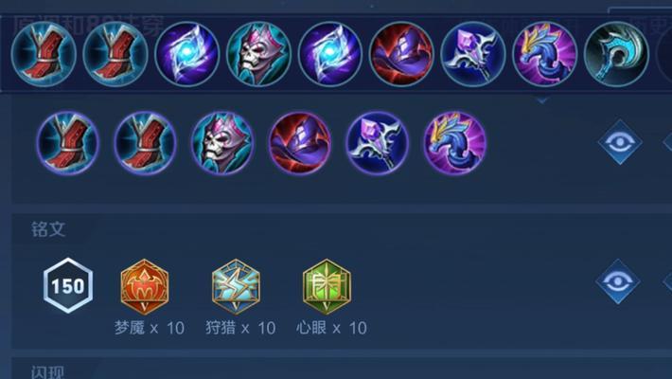The width and height of the screenshot is (672, 379).
Task: Open the 闪现 section label
Action: [47, 372]
